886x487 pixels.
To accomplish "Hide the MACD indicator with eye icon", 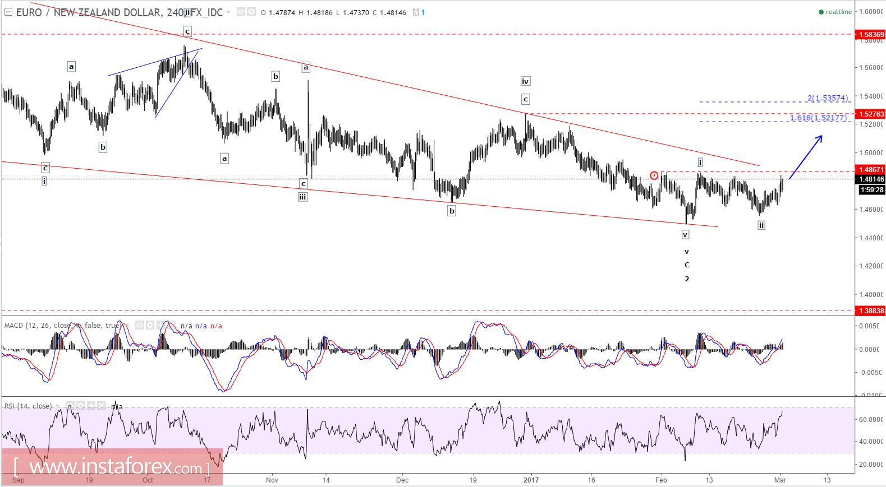I will coord(140,325).
